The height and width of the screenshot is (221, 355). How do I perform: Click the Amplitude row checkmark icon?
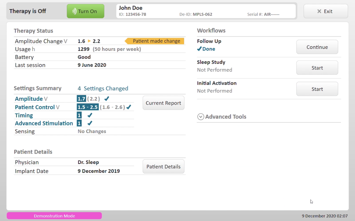click(x=107, y=99)
